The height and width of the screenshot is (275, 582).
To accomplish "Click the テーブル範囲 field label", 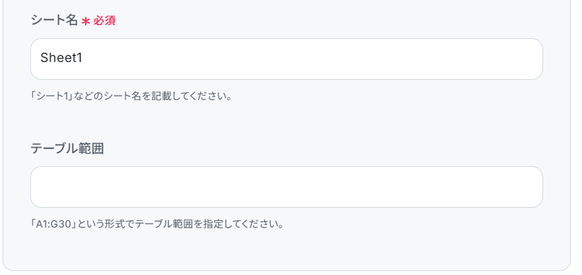I will pos(67,148).
